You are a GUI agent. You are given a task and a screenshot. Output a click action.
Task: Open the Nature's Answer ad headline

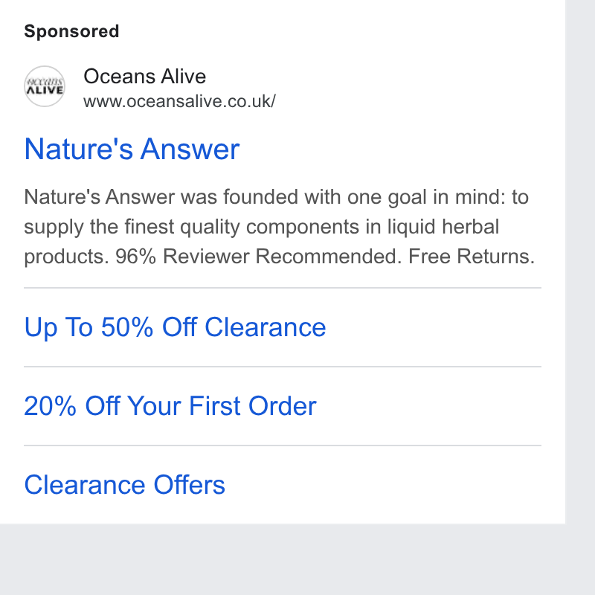(x=132, y=149)
